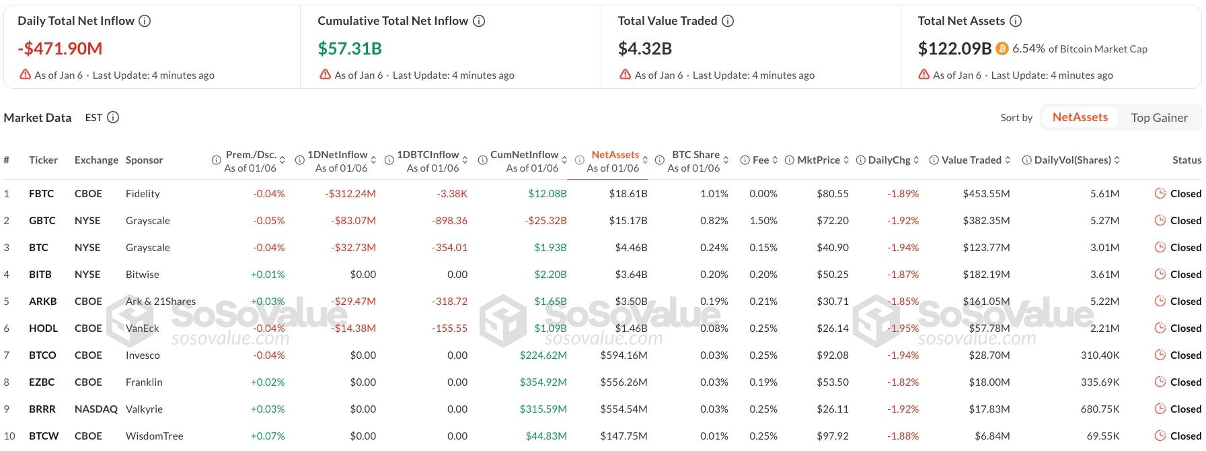Click the EST timezone info icon
The image size is (1206, 451).
(x=113, y=117)
